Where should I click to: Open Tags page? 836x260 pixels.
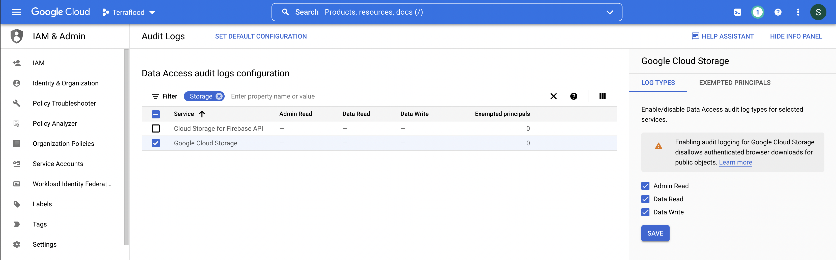[x=40, y=224]
